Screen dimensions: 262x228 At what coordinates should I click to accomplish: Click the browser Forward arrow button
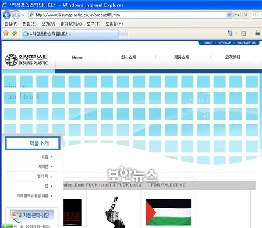click(x=16, y=15)
